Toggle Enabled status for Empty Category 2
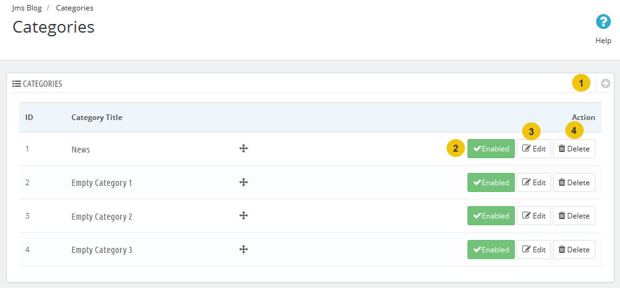 pos(491,216)
